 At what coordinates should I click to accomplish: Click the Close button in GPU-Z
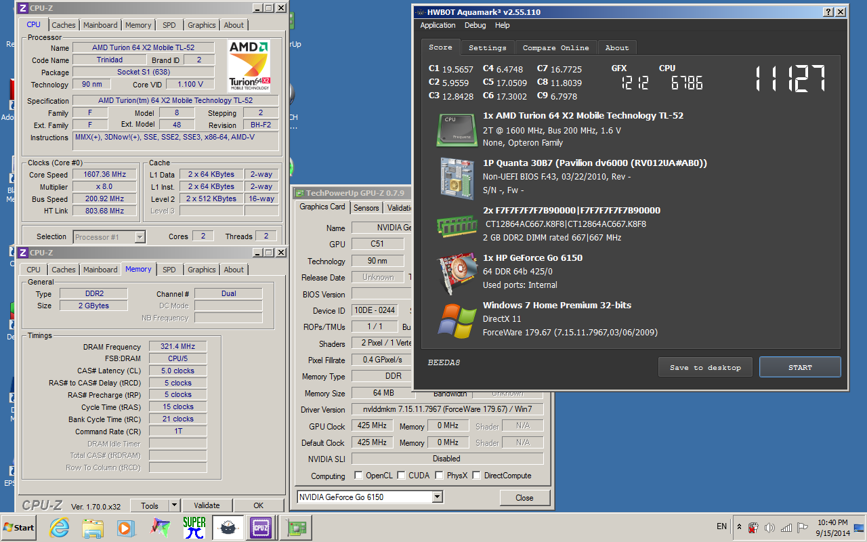[x=524, y=497]
